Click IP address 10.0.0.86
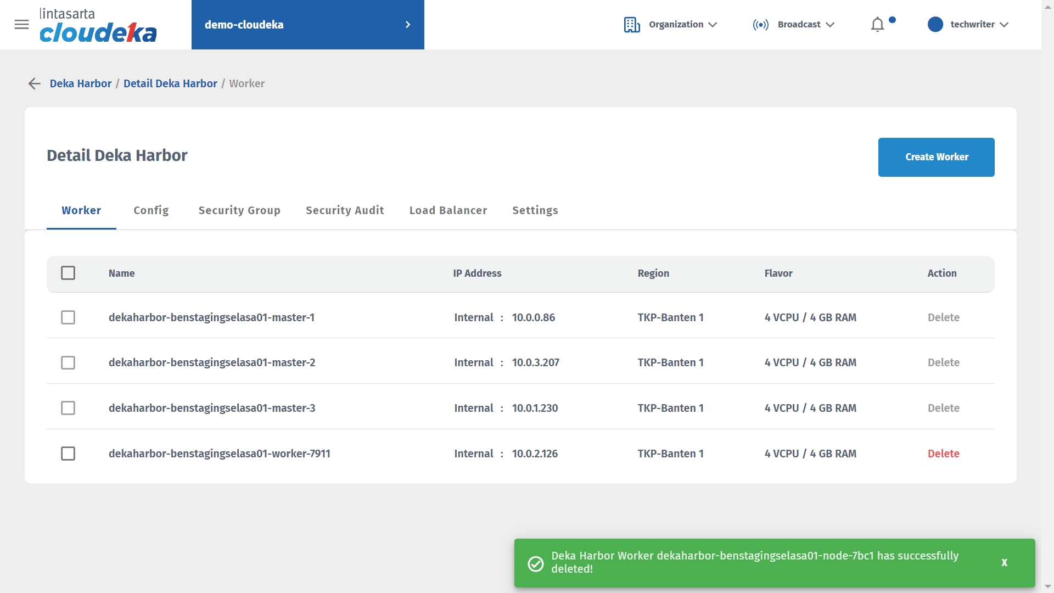The height and width of the screenshot is (593, 1054). tap(534, 317)
